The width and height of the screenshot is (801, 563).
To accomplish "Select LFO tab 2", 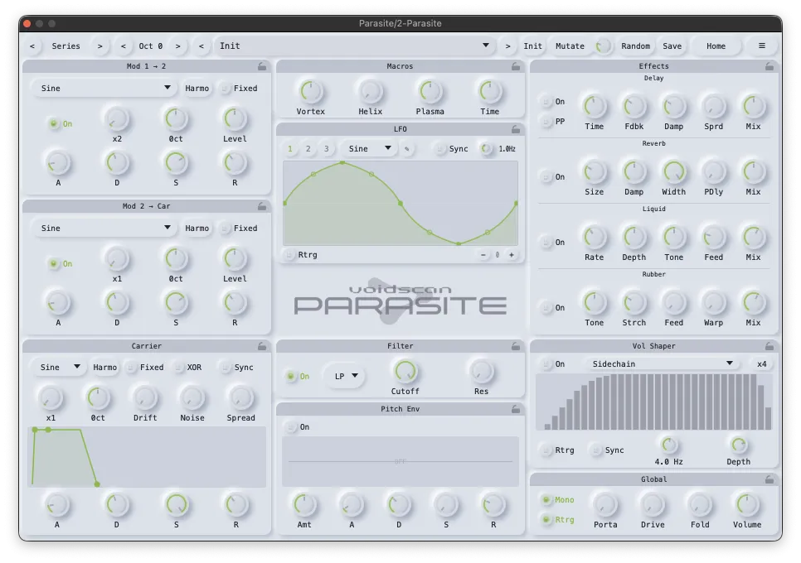I will [308, 149].
